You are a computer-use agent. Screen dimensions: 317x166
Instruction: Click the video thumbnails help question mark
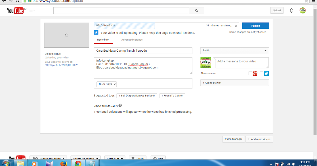click(120, 105)
